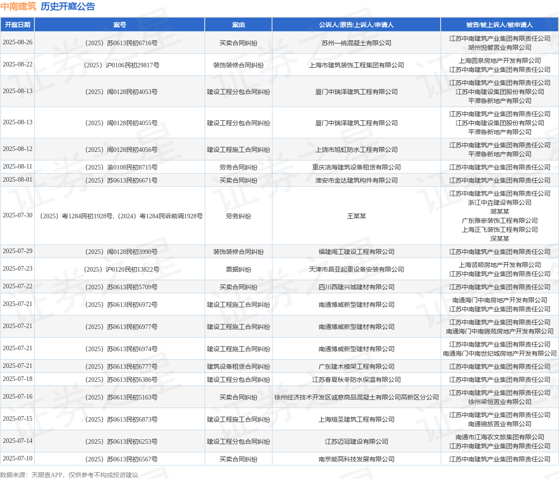Image resolution: width=559 pixels, height=479 pixels.
Task: Click plaintiff 广东建木模架工程有限公司
Action: point(357,366)
